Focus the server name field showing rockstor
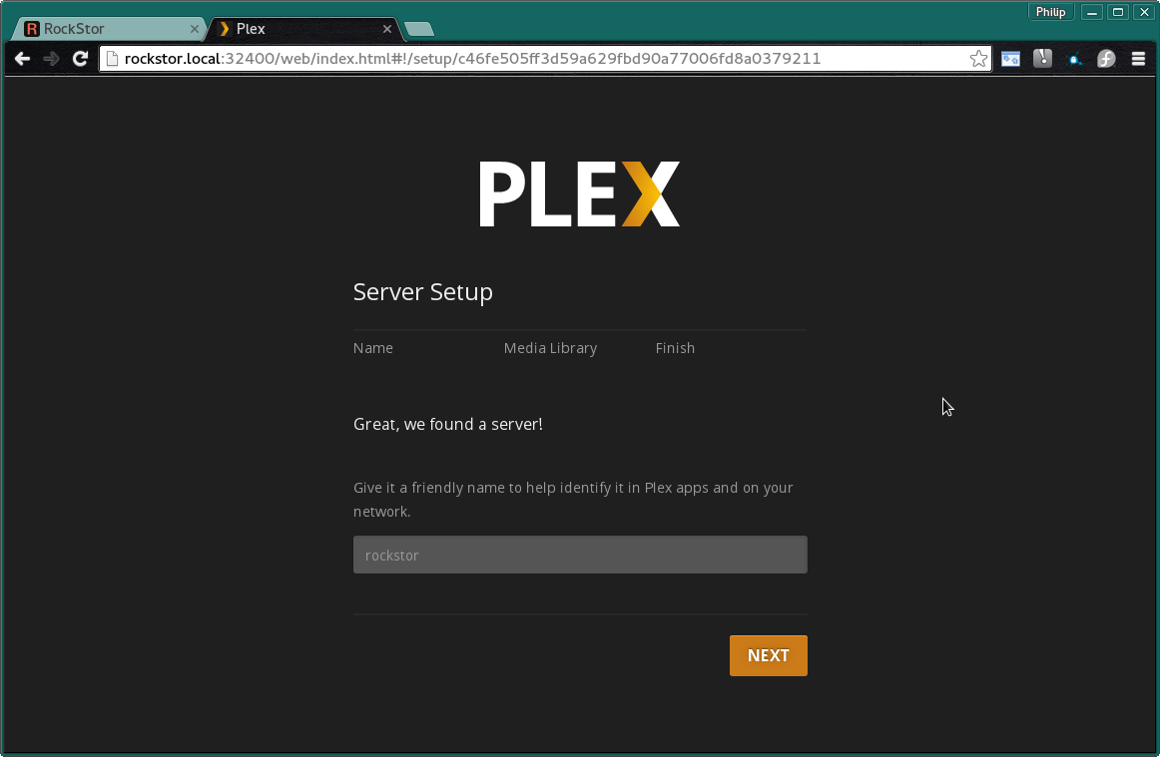Image resolution: width=1160 pixels, height=757 pixels. click(580, 555)
